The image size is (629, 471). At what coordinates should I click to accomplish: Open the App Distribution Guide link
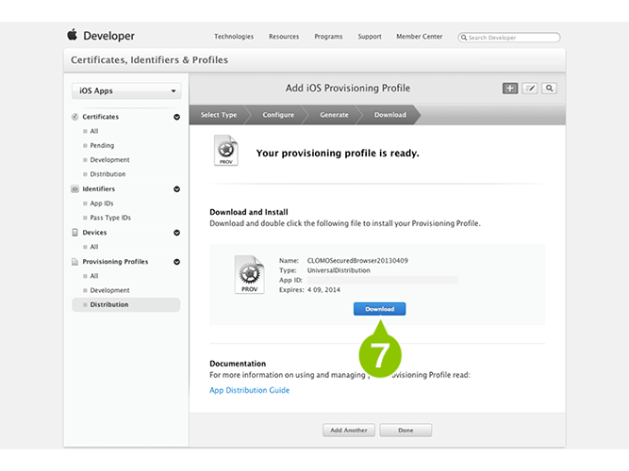tap(250, 390)
